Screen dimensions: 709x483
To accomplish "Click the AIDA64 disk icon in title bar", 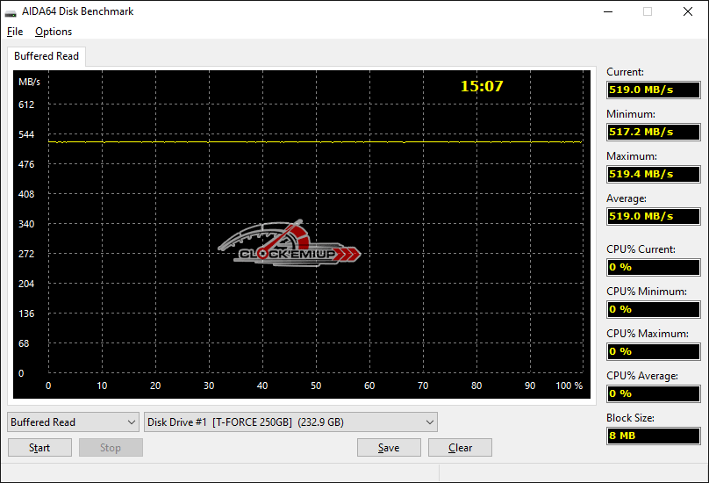I will click(11, 12).
